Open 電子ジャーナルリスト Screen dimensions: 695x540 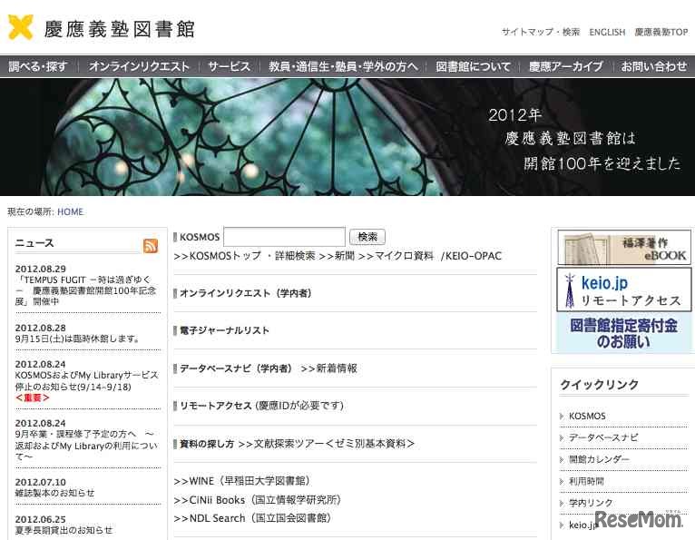pyautogui.click(x=224, y=330)
